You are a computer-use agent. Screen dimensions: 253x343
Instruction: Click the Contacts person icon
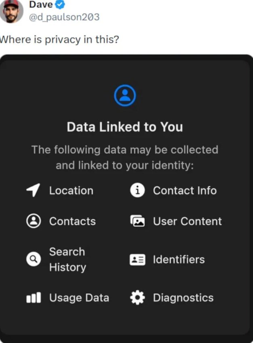(x=34, y=221)
